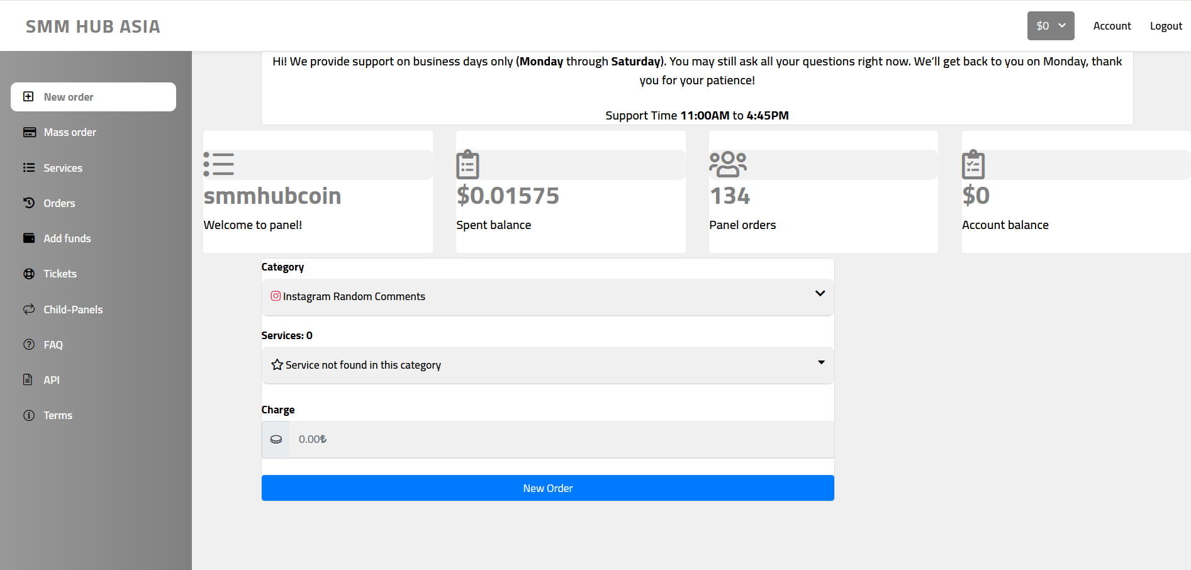Click the Services dropdown caret arrow
The image size is (1191, 570).
(821, 362)
